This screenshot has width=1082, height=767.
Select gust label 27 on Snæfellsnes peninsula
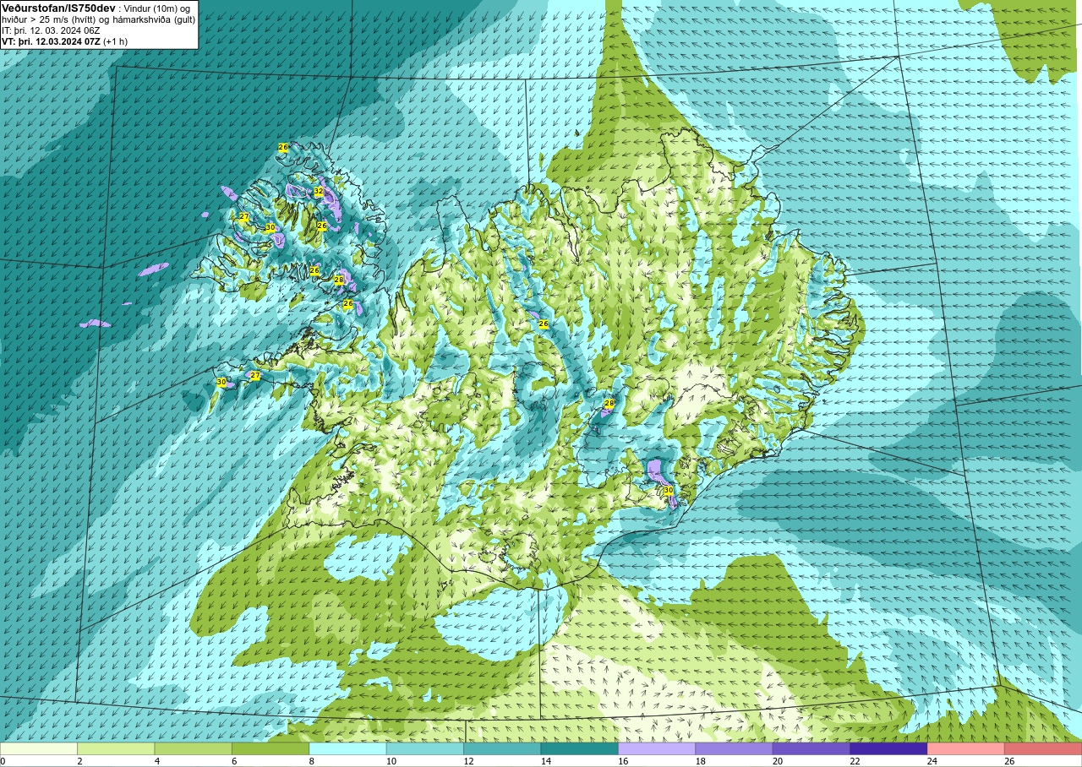255,375
